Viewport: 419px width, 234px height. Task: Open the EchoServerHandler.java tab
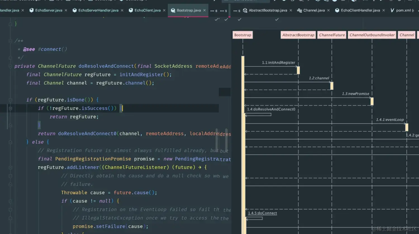click(x=98, y=10)
